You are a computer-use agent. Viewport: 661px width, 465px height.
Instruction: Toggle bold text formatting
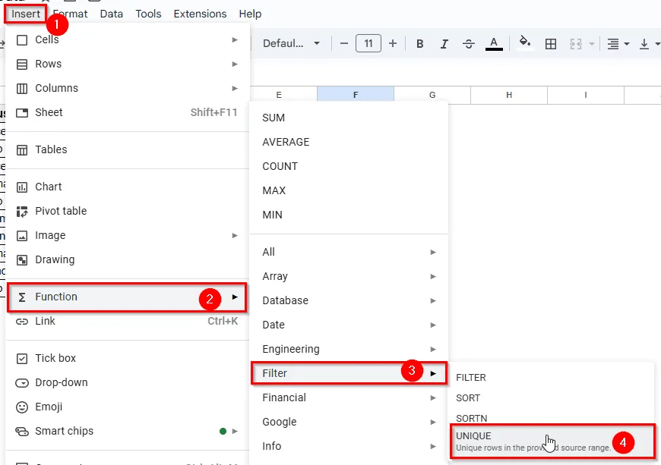419,44
